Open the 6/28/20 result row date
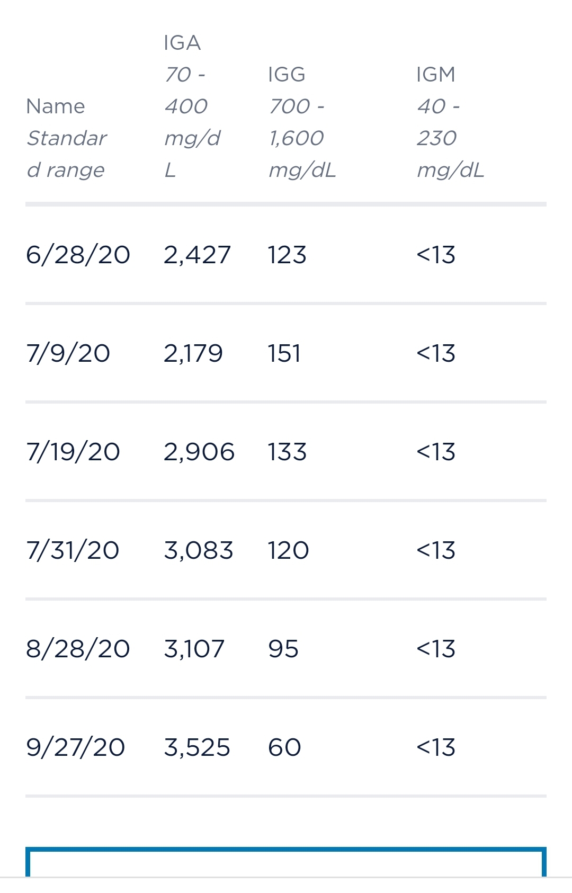Image resolution: width=572 pixels, height=893 pixels. click(x=78, y=255)
